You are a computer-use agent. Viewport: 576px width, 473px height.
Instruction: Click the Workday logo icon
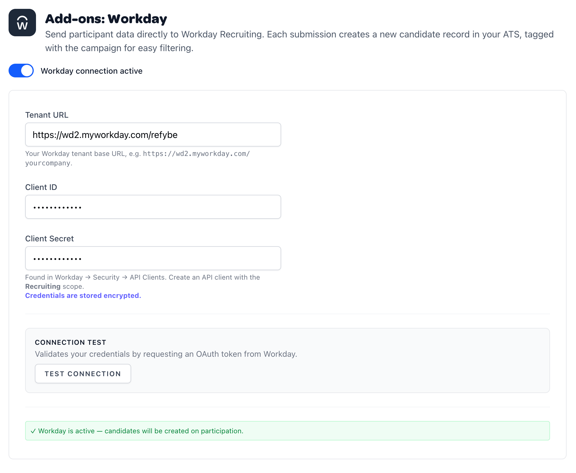[22, 23]
